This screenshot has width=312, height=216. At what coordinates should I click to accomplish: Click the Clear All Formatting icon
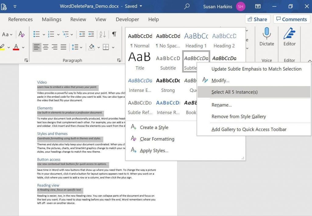pyautogui.click(x=22, y=34)
